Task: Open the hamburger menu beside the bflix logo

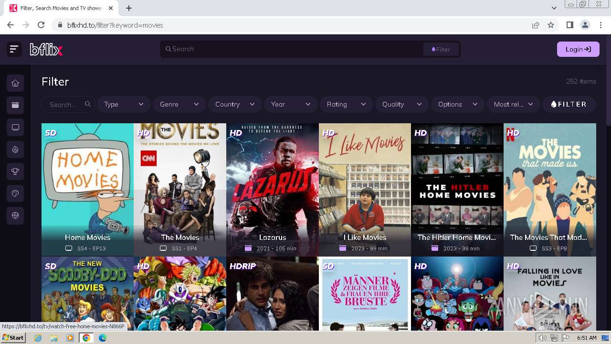Action: [x=14, y=49]
